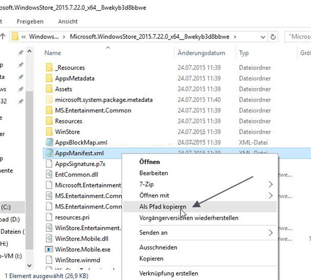Viewport: 311px width, 280px height.
Task: Select the file name EntCommon.dll
Action: (76, 174)
